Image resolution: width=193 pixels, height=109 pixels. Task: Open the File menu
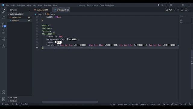[8, 5]
